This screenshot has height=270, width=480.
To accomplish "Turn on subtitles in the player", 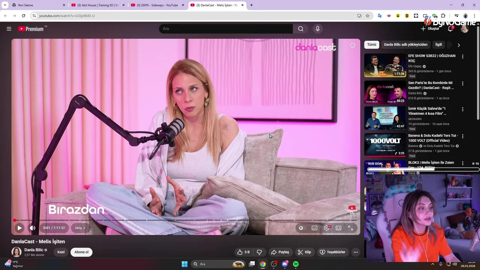I will click(314, 228).
